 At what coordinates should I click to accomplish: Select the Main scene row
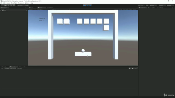[x=14, y=11]
